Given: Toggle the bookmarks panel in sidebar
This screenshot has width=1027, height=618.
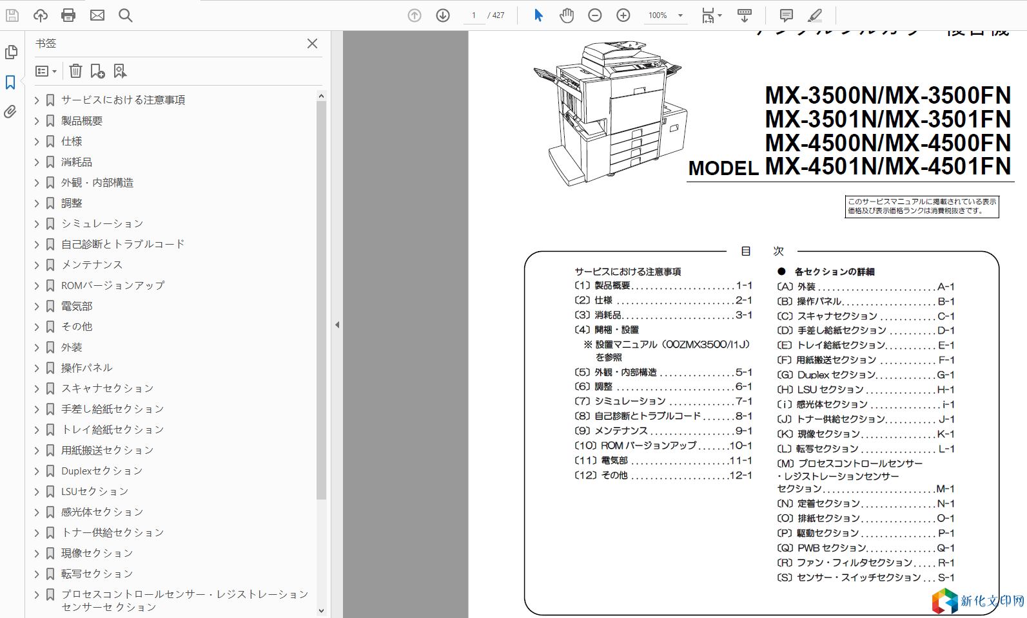Looking at the screenshot, I should coord(10,82).
